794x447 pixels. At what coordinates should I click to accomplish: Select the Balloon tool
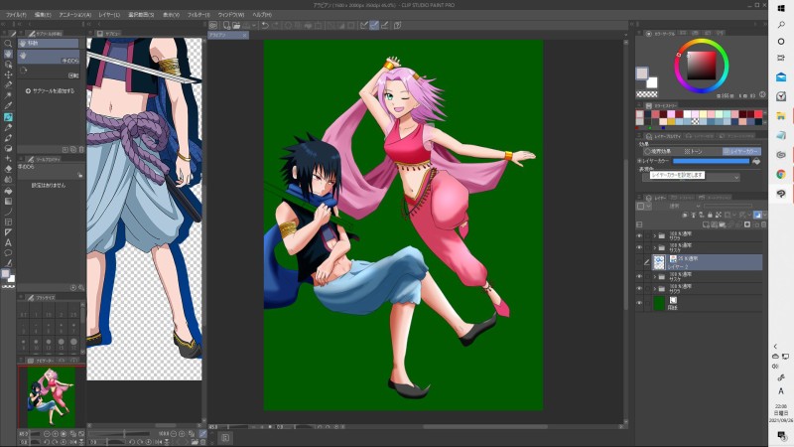point(8,253)
